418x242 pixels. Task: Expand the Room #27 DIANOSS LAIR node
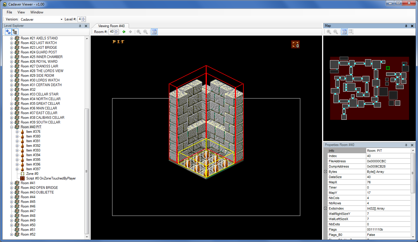pos(12,66)
